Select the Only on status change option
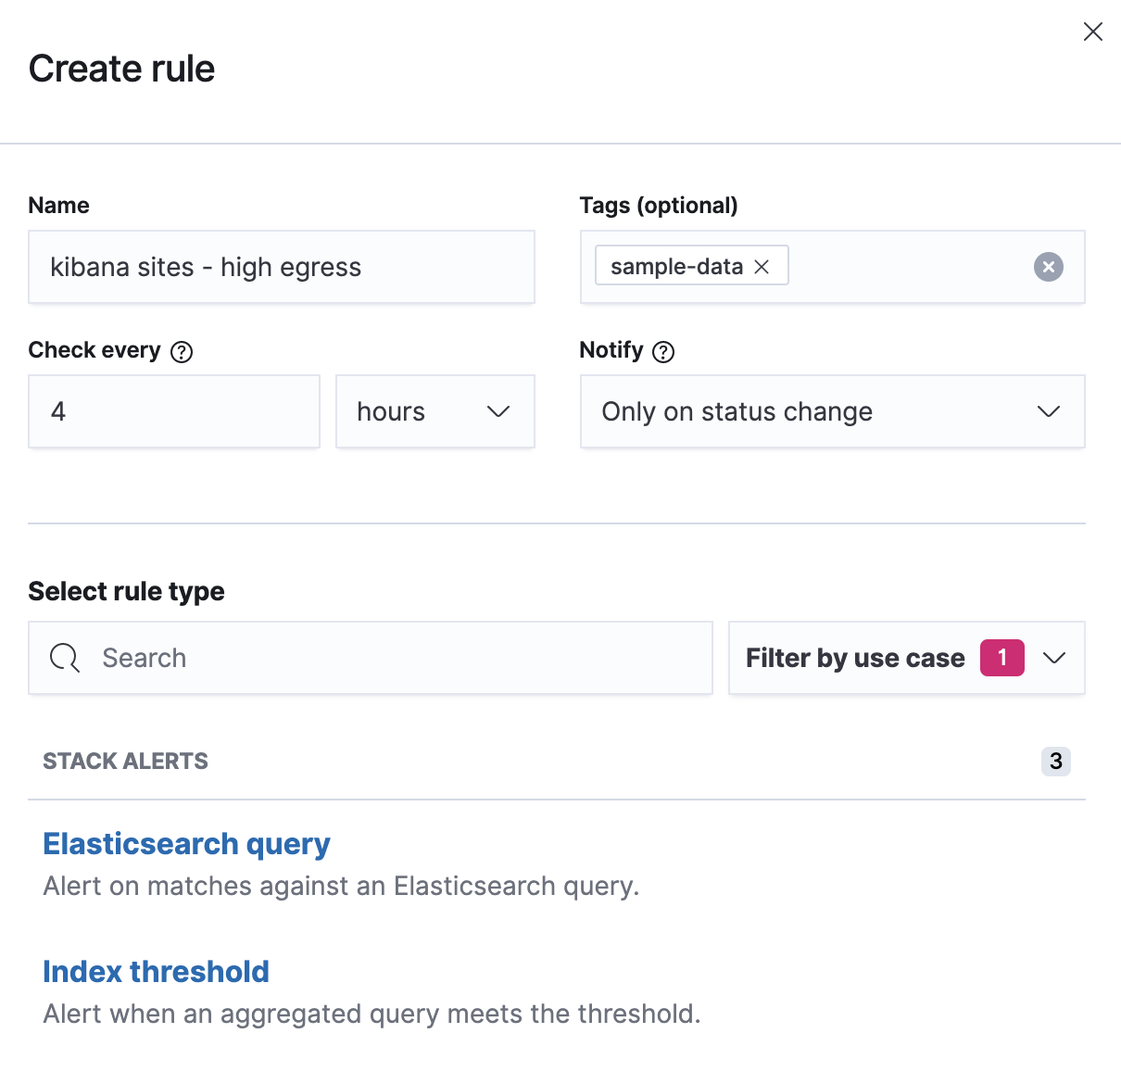This screenshot has height=1071, width=1121. [x=831, y=411]
